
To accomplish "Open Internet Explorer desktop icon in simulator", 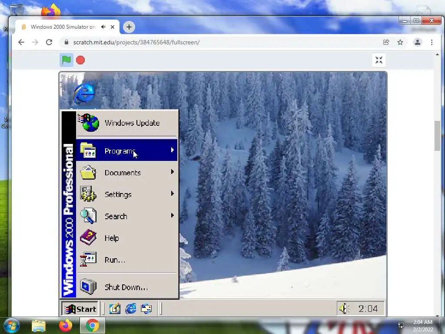I will click(x=84, y=93).
